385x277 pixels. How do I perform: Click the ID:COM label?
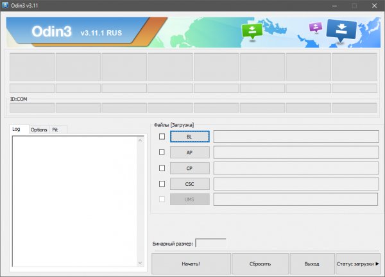19,99
